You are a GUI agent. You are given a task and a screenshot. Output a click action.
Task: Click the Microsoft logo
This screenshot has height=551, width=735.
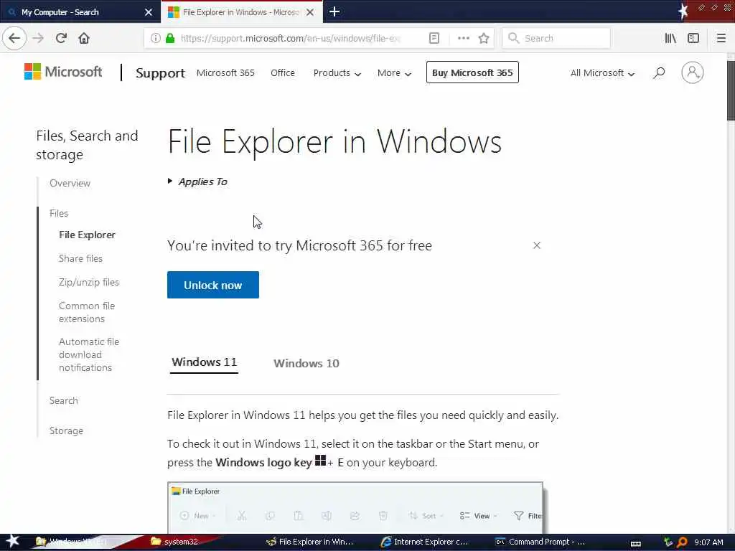[x=63, y=72]
